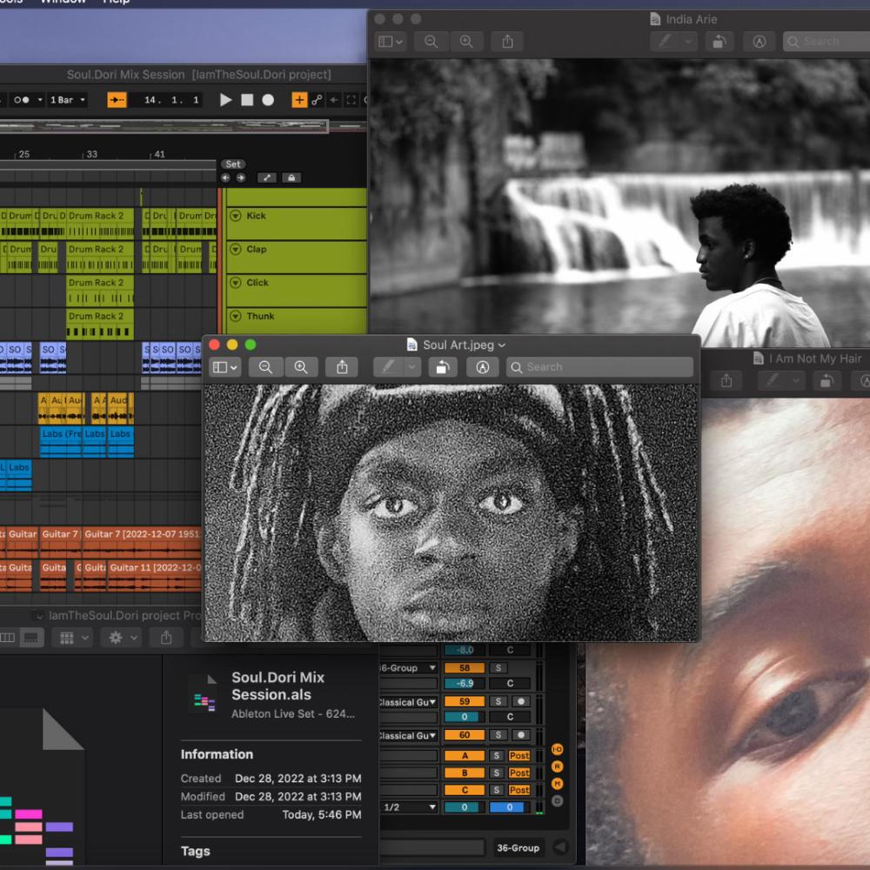This screenshot has width=870, height=870.
Task: Zoom in on the India Arie window
Action: [466, 42]
